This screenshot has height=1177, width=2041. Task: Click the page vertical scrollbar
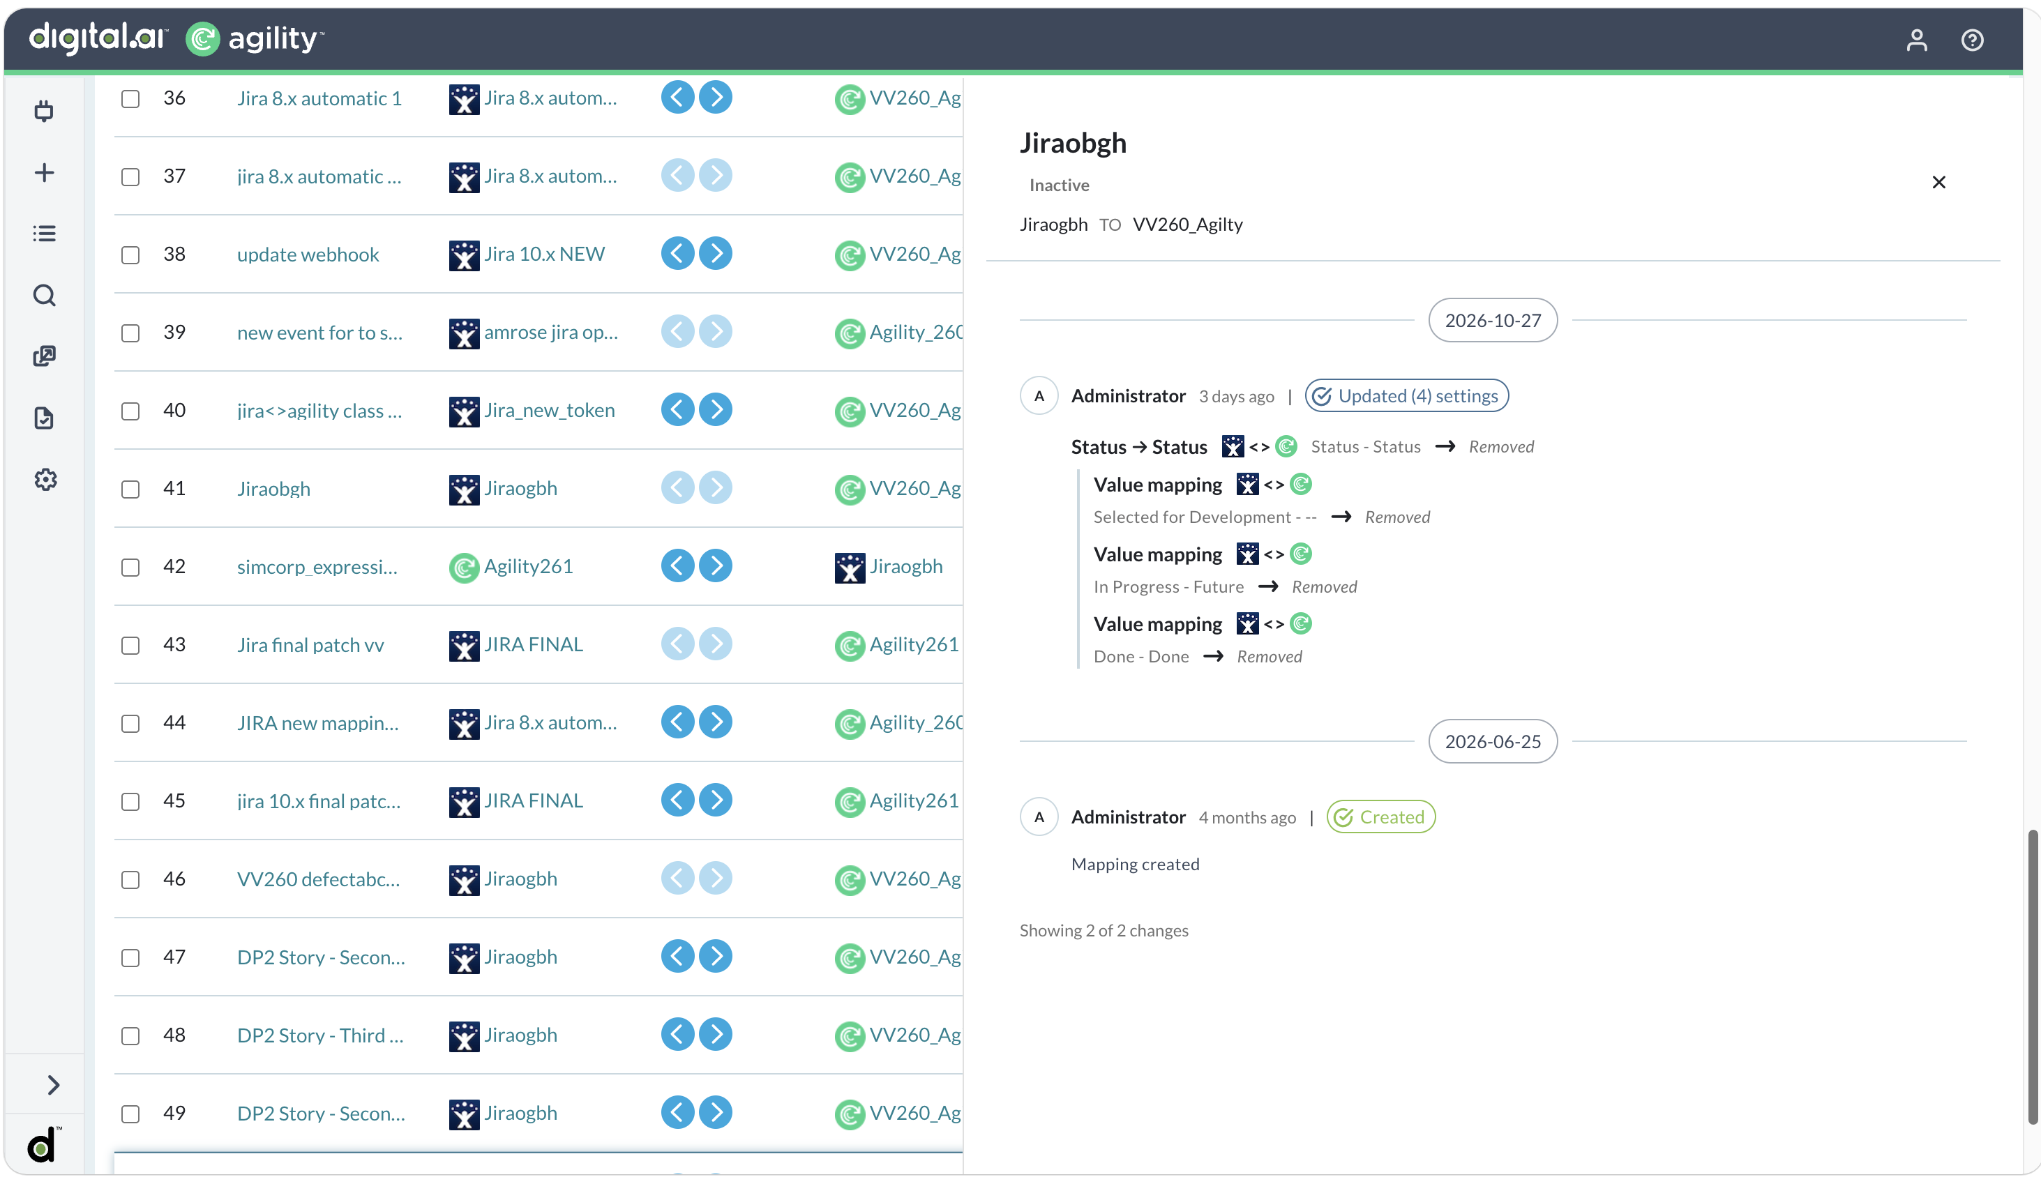point(2031,976)
